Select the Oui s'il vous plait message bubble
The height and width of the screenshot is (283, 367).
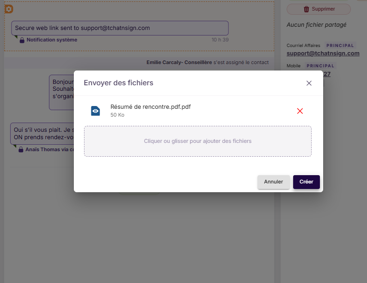[x=42, y=134]
